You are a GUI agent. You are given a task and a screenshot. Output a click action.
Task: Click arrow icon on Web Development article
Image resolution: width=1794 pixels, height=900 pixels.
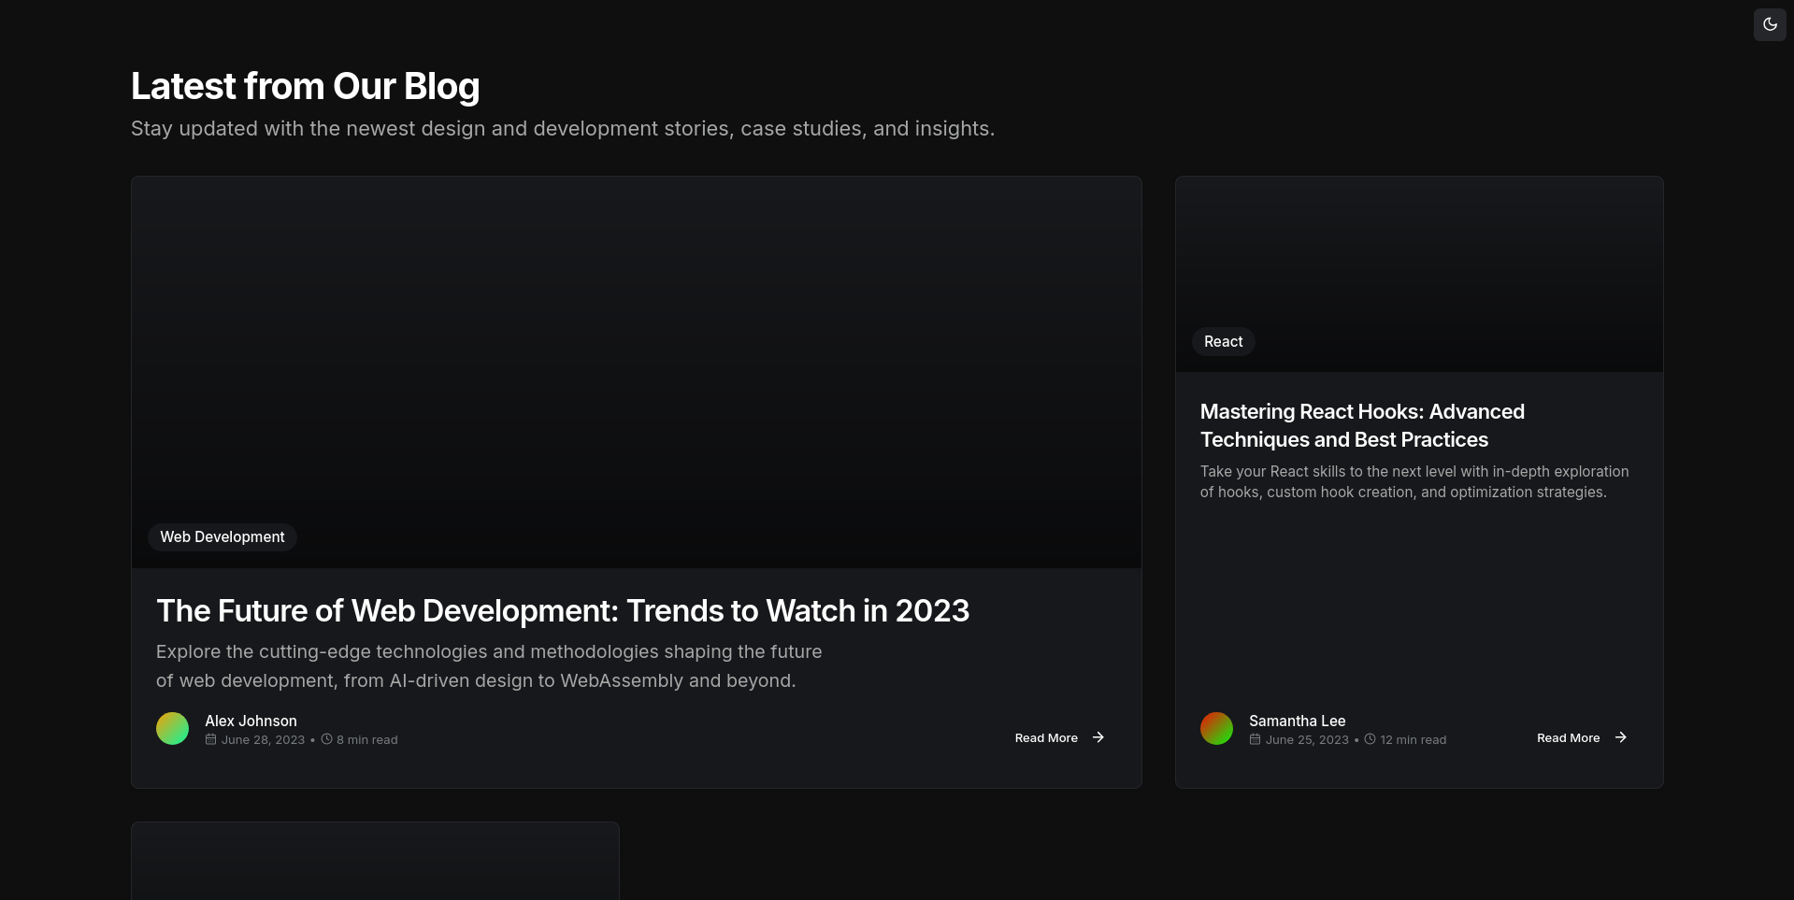tap(1098, 737)
